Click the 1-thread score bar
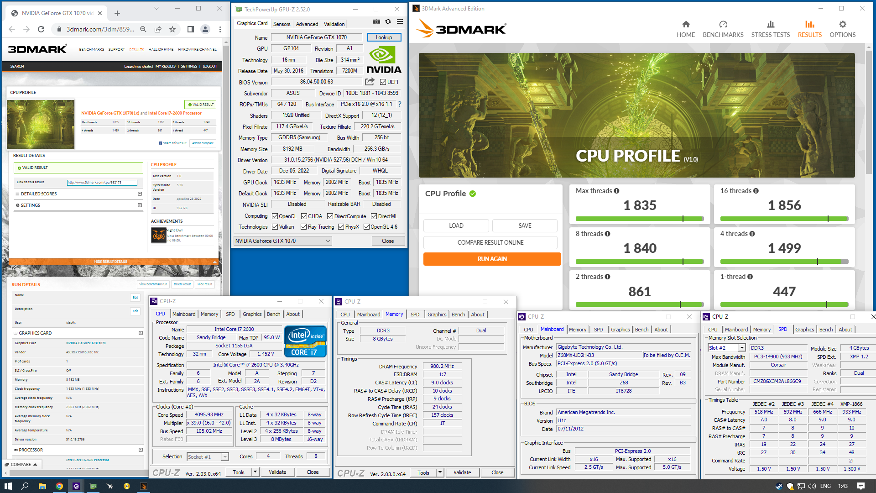The image size is (876, 493). point(784,304)
